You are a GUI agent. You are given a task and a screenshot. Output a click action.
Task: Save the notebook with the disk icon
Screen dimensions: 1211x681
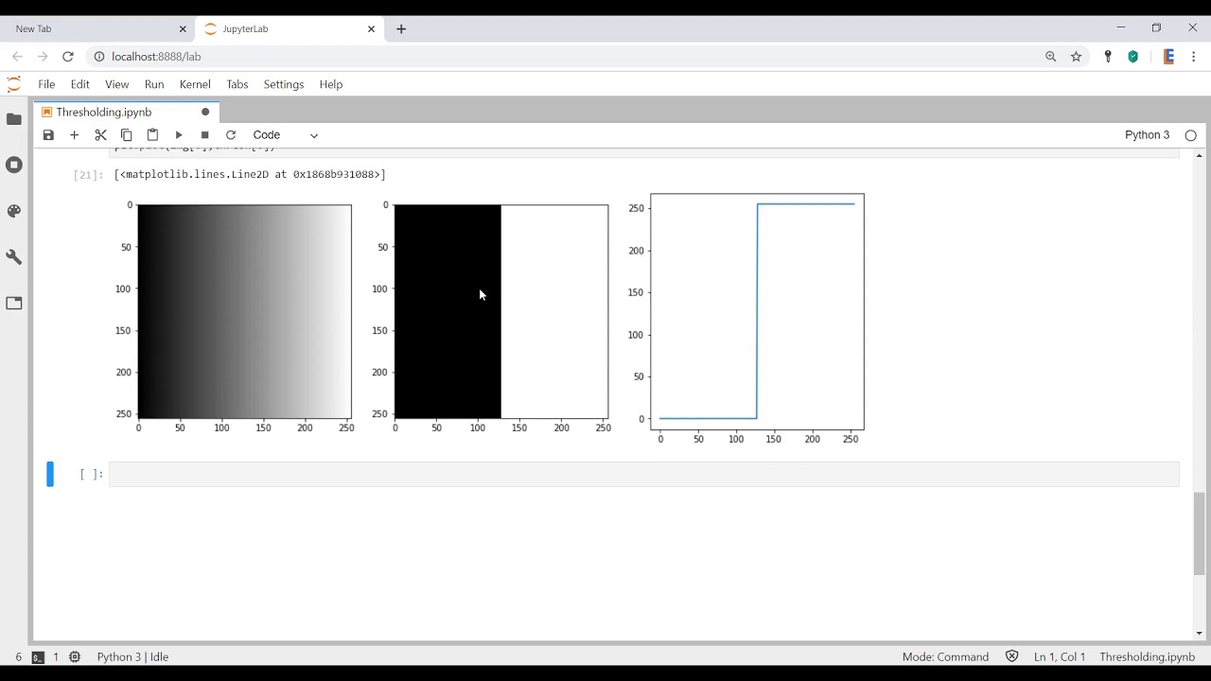(x=48, y=135)
